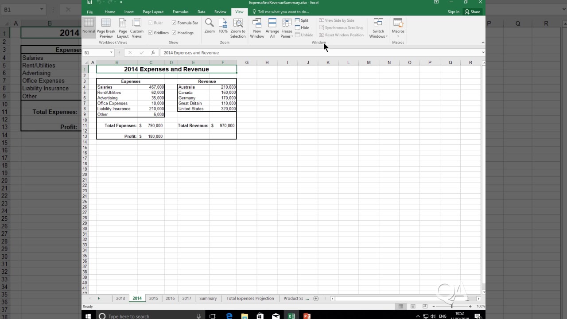The image size is (567, 319).
Task: Open the Review ribbon tab
Action: (x=220, y=12)
